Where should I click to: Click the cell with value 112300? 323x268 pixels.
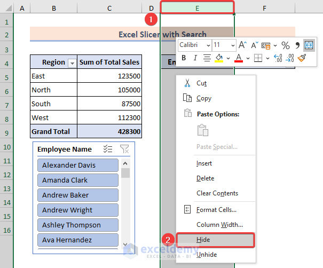point(109,117)
